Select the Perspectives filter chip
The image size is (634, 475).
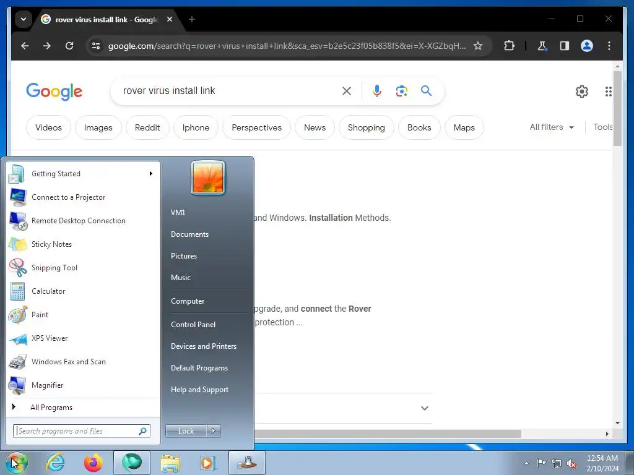[257, 127]
